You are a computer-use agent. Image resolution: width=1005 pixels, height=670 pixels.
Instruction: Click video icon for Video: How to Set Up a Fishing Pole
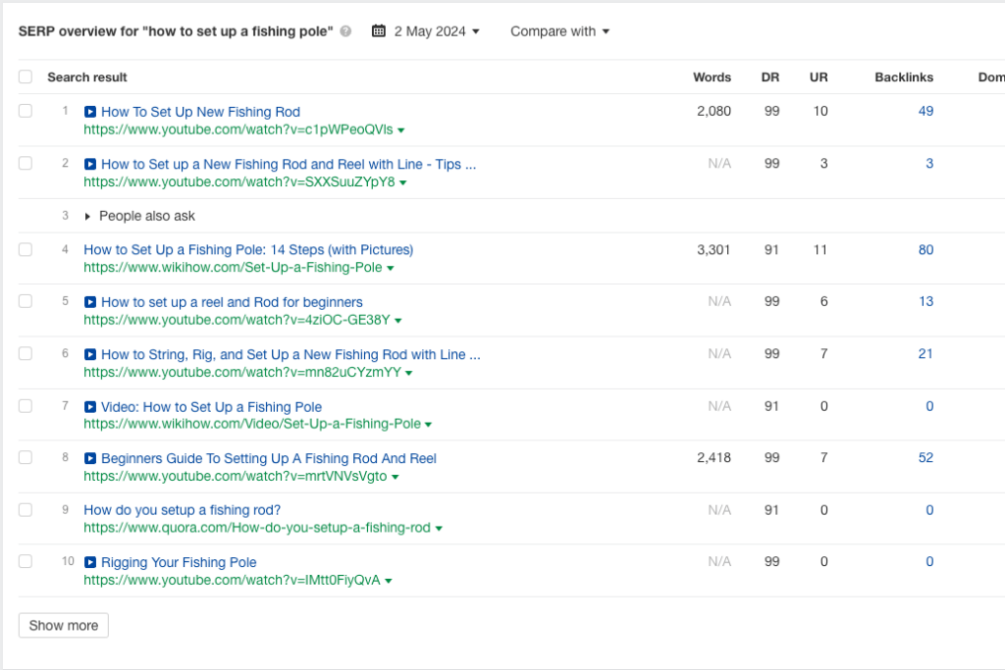pos(90,407)
